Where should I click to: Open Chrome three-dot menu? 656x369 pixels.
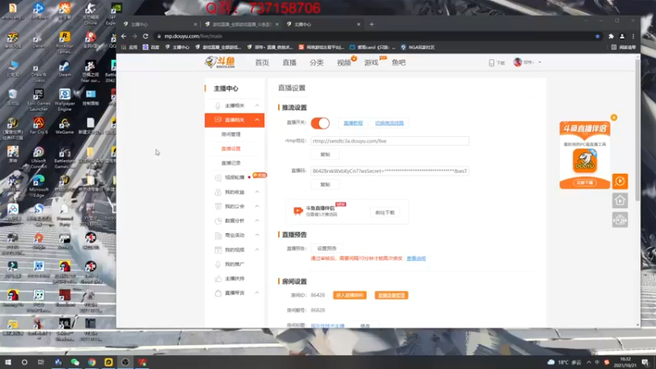[x=633, y=36]
